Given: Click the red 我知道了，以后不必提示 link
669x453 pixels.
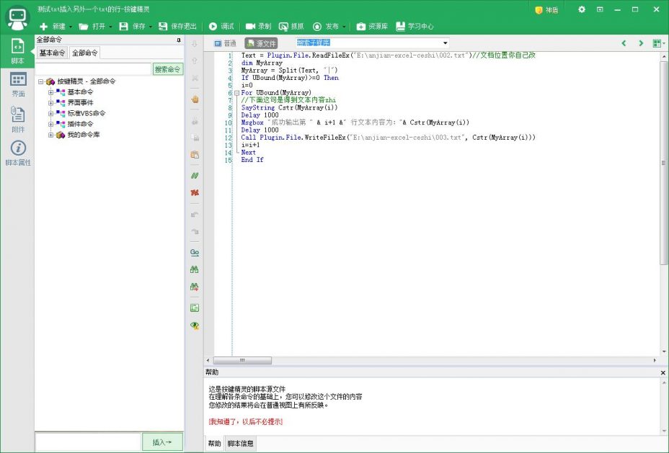Looking at the screenshot, I should pos(246,421).
